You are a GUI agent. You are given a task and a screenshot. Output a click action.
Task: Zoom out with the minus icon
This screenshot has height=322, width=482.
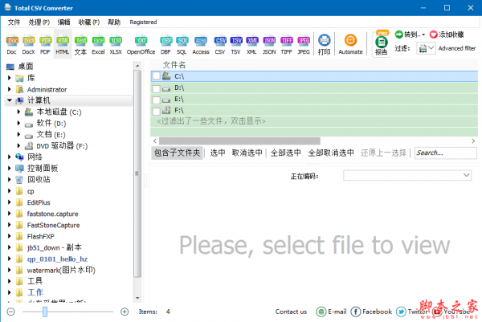point(10,312)
